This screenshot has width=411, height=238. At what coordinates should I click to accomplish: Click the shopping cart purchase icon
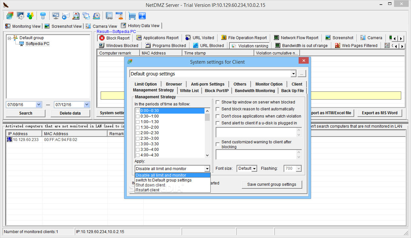(x=132, y=16)
